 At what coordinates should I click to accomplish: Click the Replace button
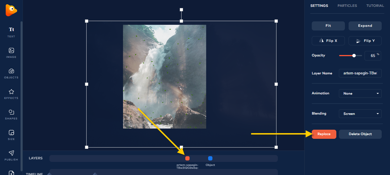pos(324,134)
